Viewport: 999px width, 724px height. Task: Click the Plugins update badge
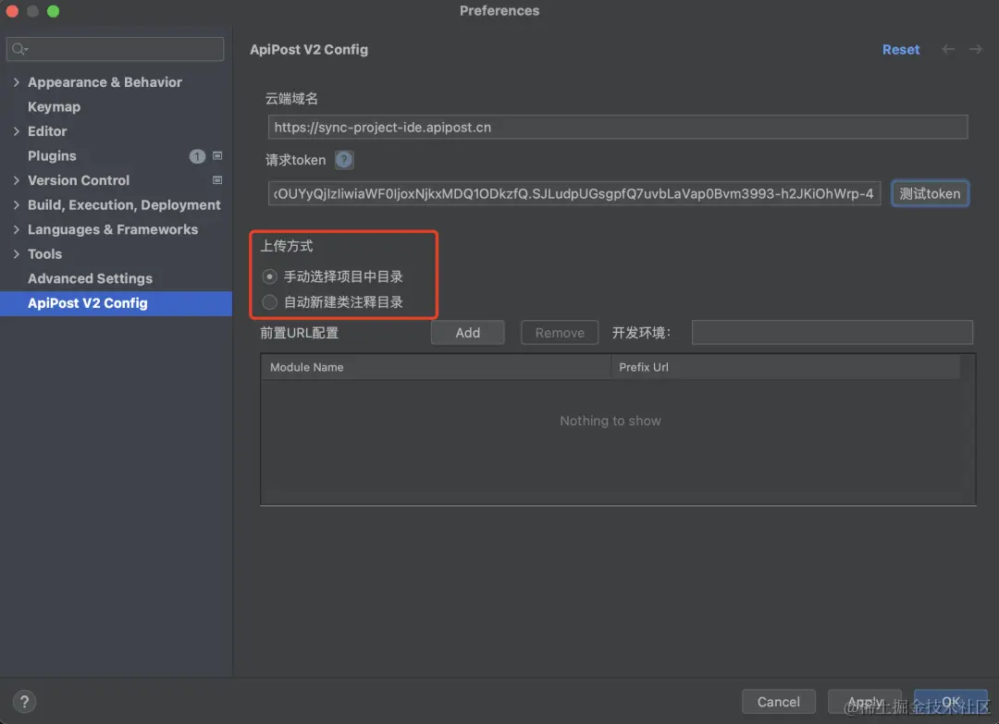point(197,156)
